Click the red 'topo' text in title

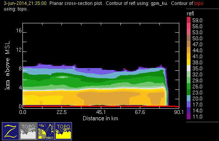[x=198, y=3]
